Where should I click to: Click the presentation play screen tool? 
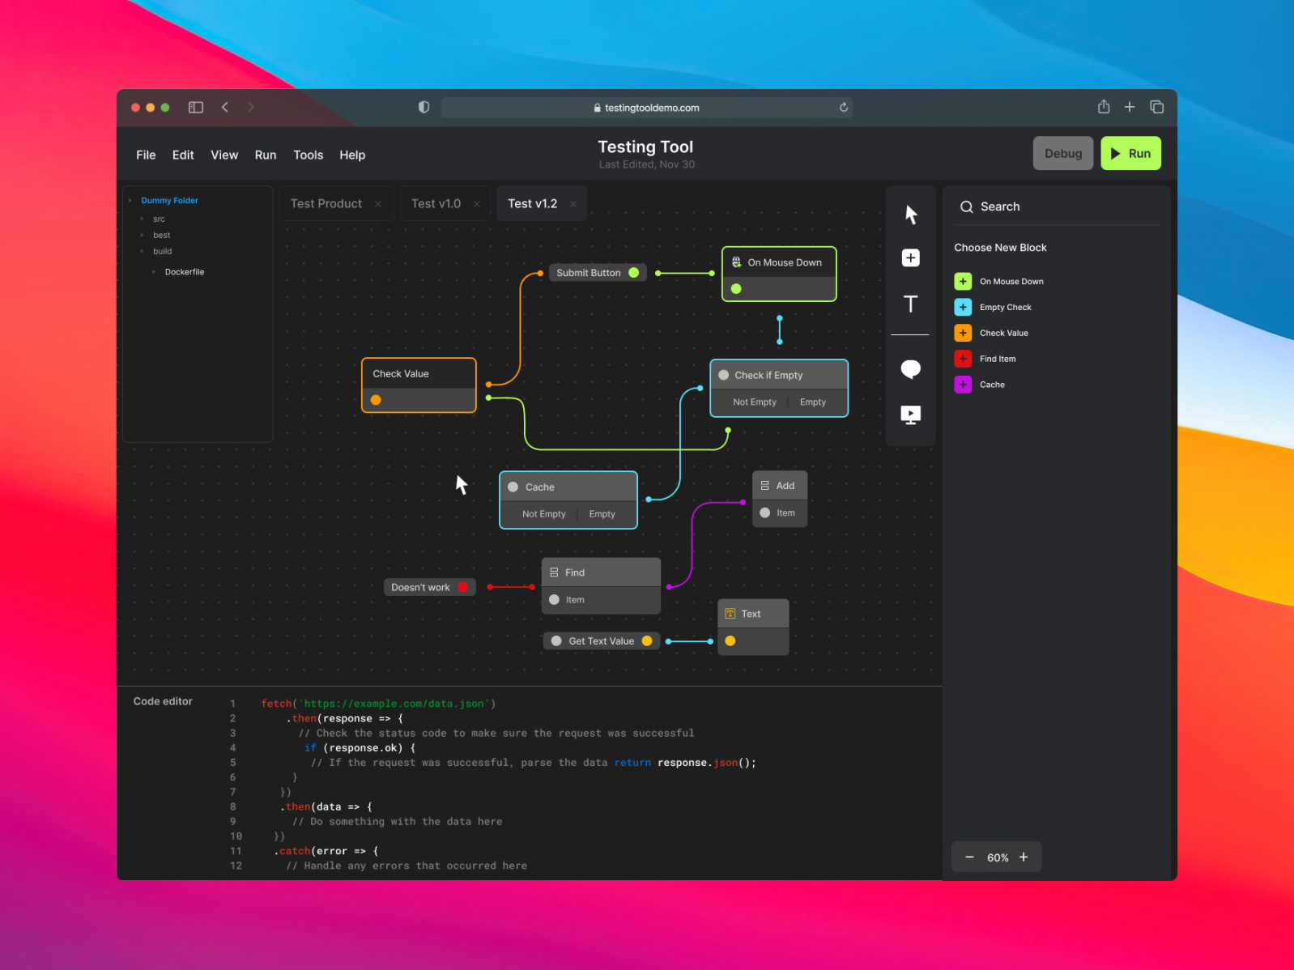(x=911, y=415)
